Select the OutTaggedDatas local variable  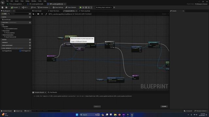tap(7, 51)
